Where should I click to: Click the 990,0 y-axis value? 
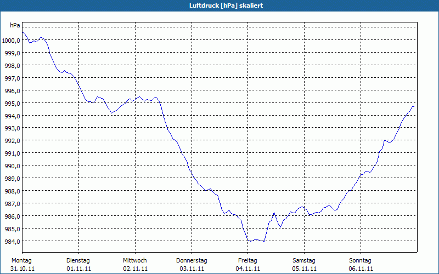pos(13,166)
